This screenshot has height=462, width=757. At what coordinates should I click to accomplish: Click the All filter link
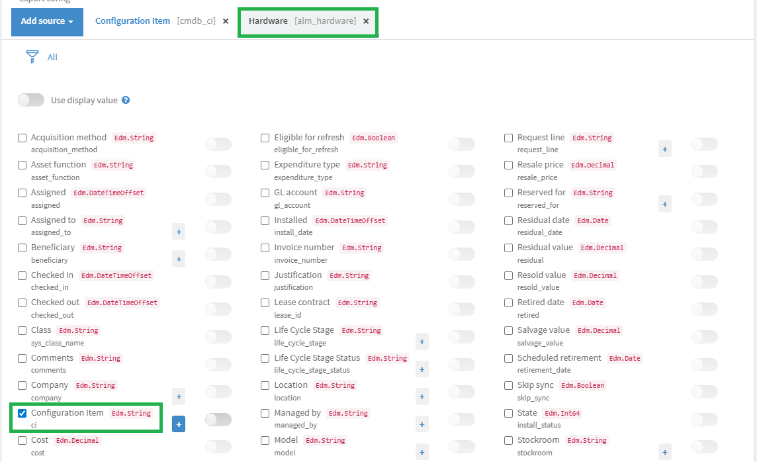[x=52, y=58]
